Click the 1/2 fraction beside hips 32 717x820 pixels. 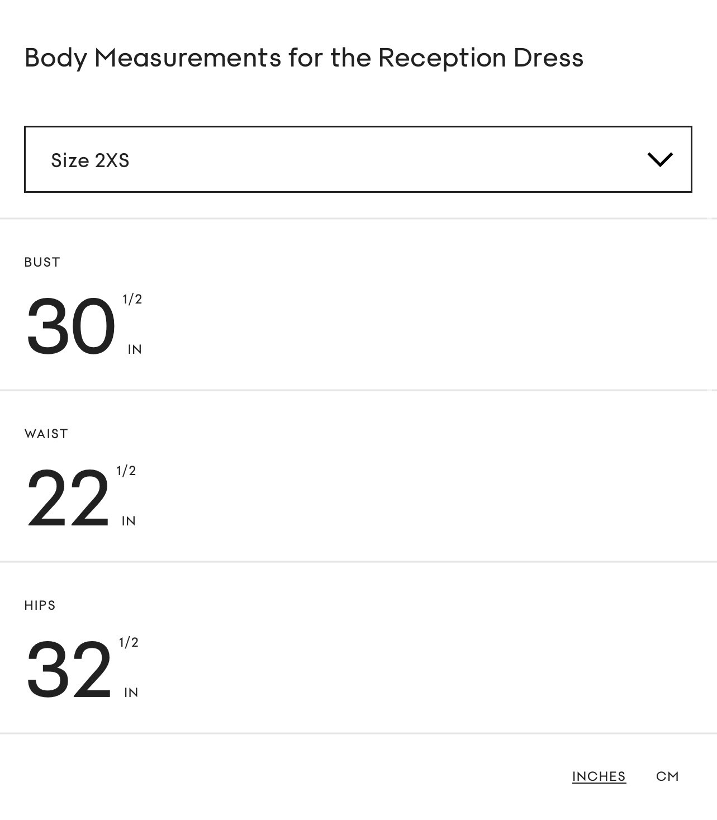[129, 642]
